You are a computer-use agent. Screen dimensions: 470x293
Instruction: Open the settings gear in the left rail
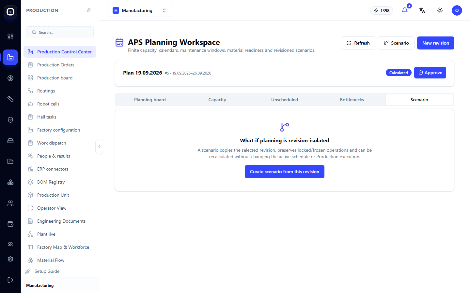10,259
